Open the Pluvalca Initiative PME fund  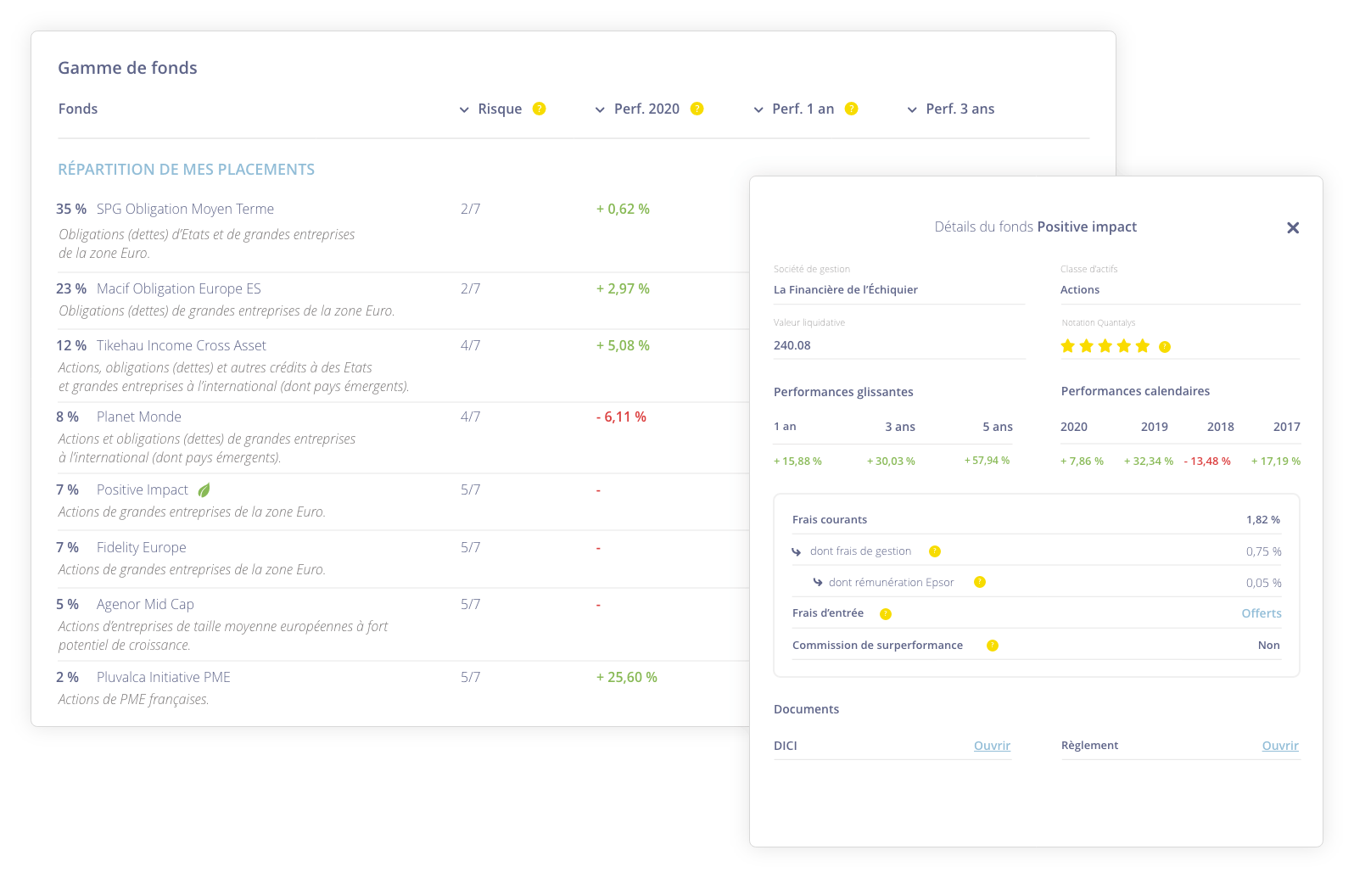click(x=164, y=677)
